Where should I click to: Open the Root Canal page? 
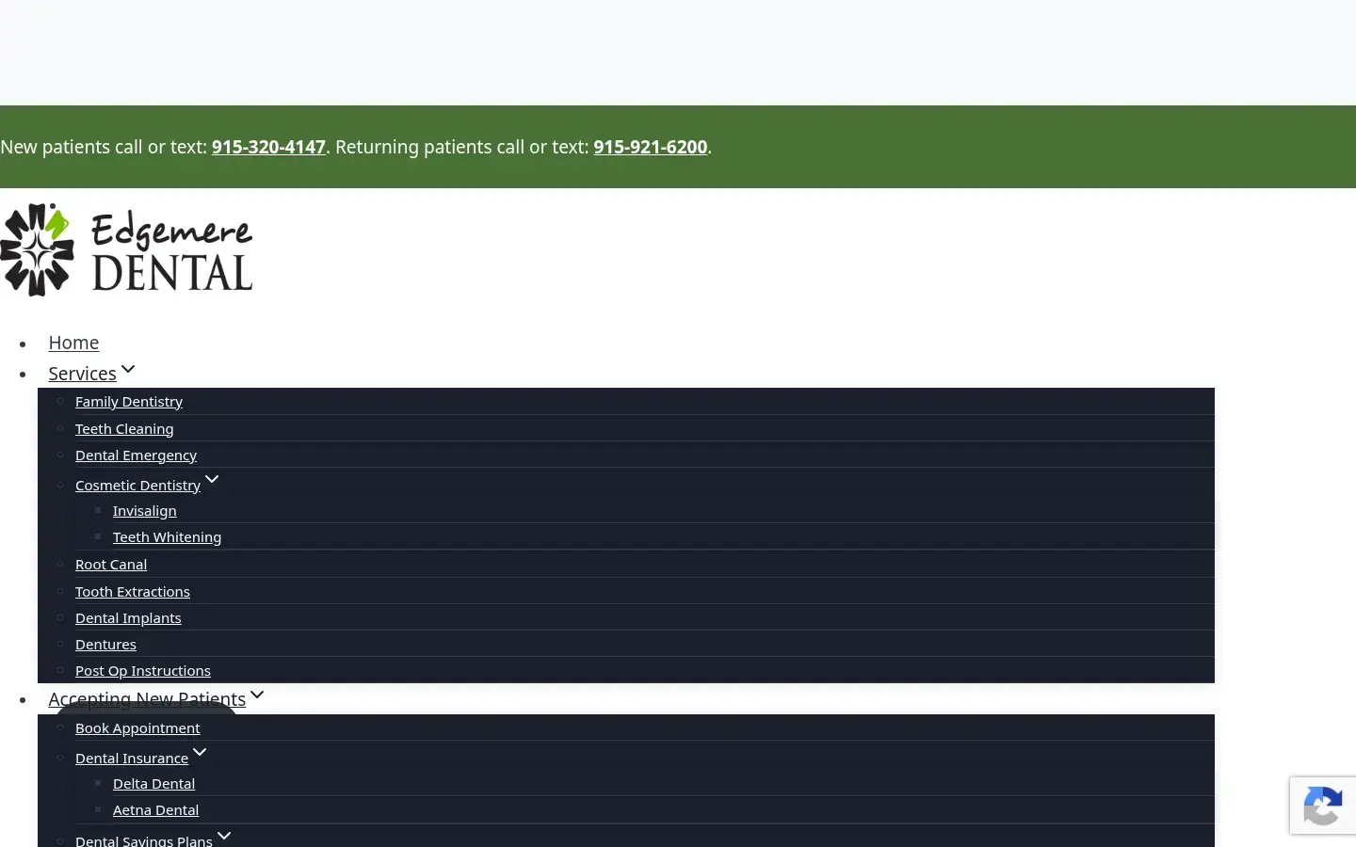tap(111, 565)
